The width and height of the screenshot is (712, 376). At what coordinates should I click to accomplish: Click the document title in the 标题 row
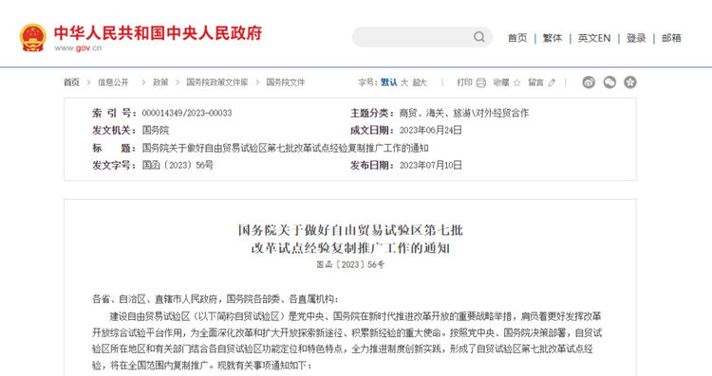pos(285,148)
